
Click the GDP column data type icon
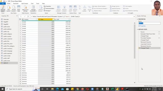pyautogui.click(x=56, y=19)
